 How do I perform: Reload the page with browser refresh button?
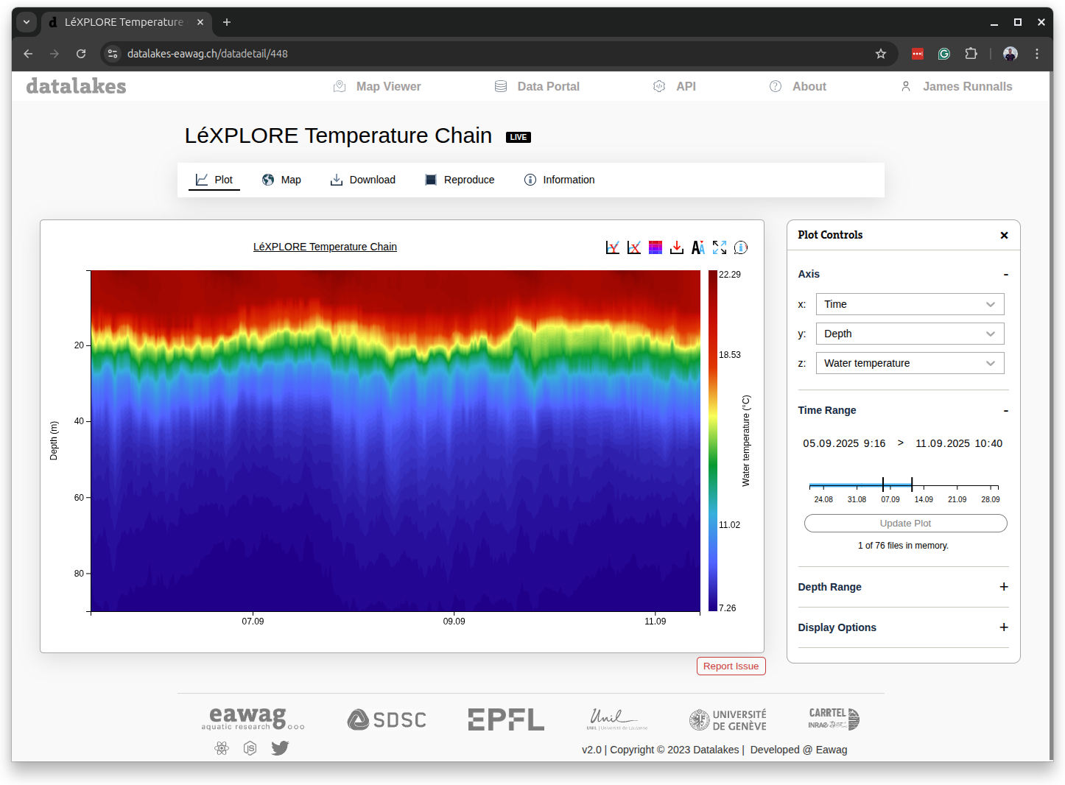tap(81, 54)
